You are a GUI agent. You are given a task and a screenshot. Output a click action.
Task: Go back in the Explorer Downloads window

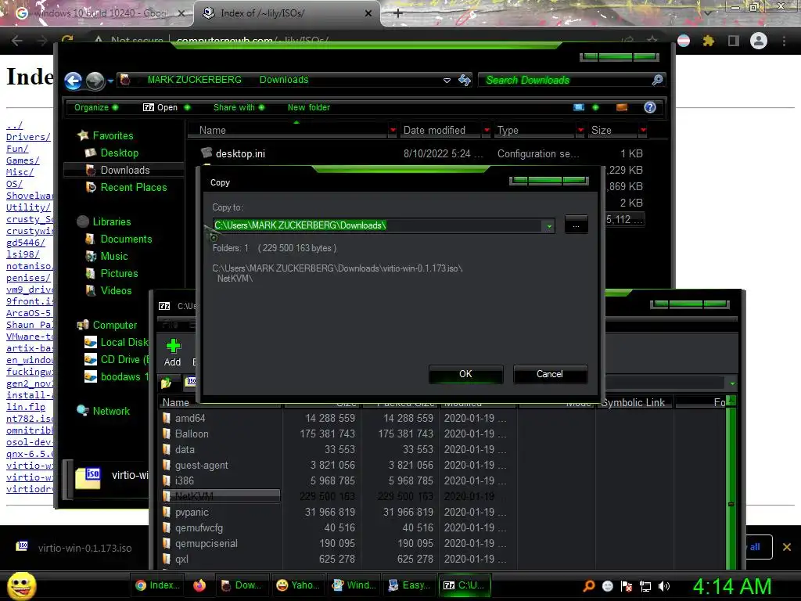click(x=73, y=81)
